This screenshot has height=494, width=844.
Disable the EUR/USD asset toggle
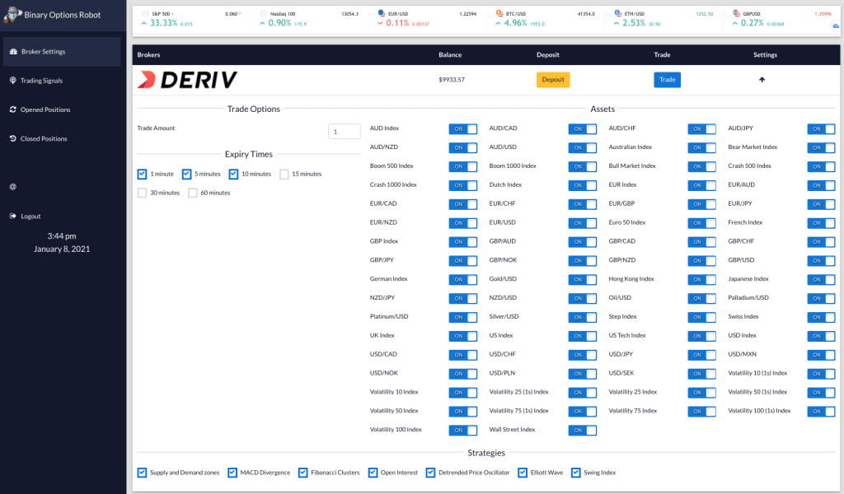[x=583, y=223]
